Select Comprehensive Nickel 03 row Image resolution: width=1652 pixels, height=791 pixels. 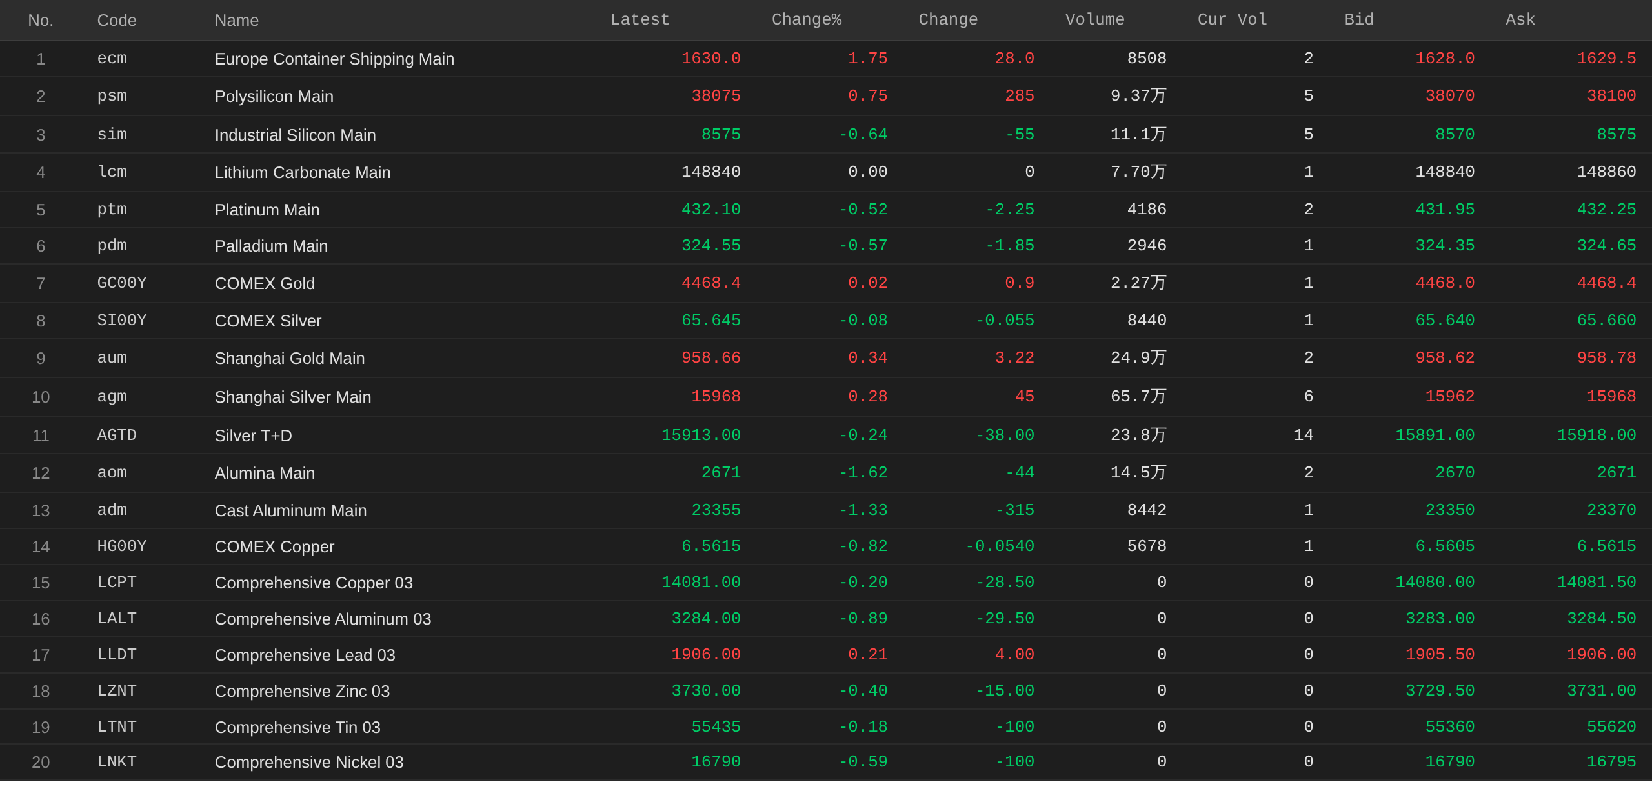point(826,762)
